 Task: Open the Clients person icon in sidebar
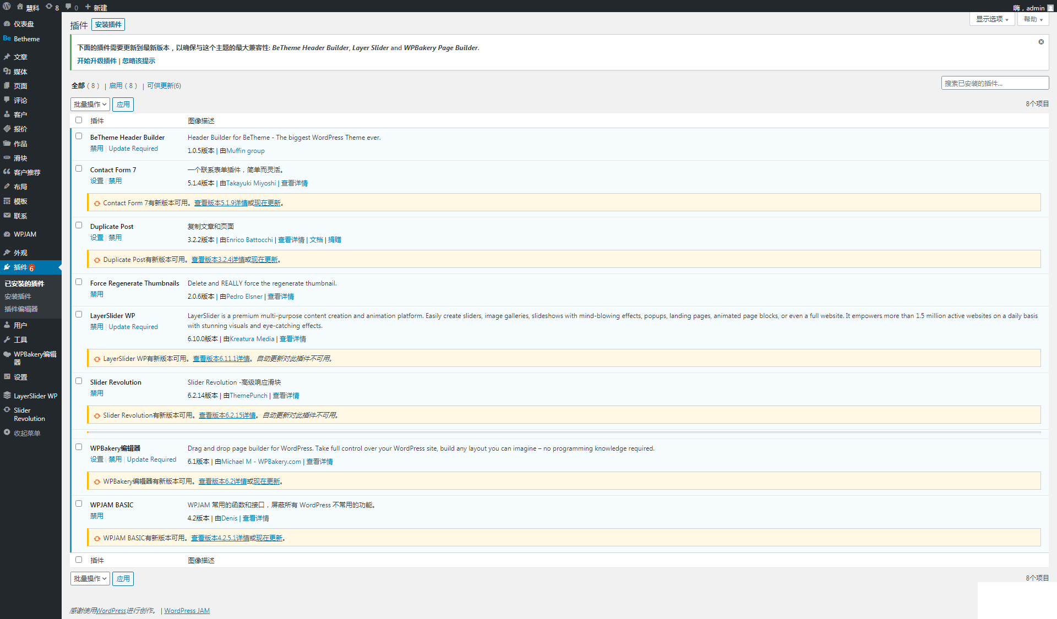[x=7, y=114]
